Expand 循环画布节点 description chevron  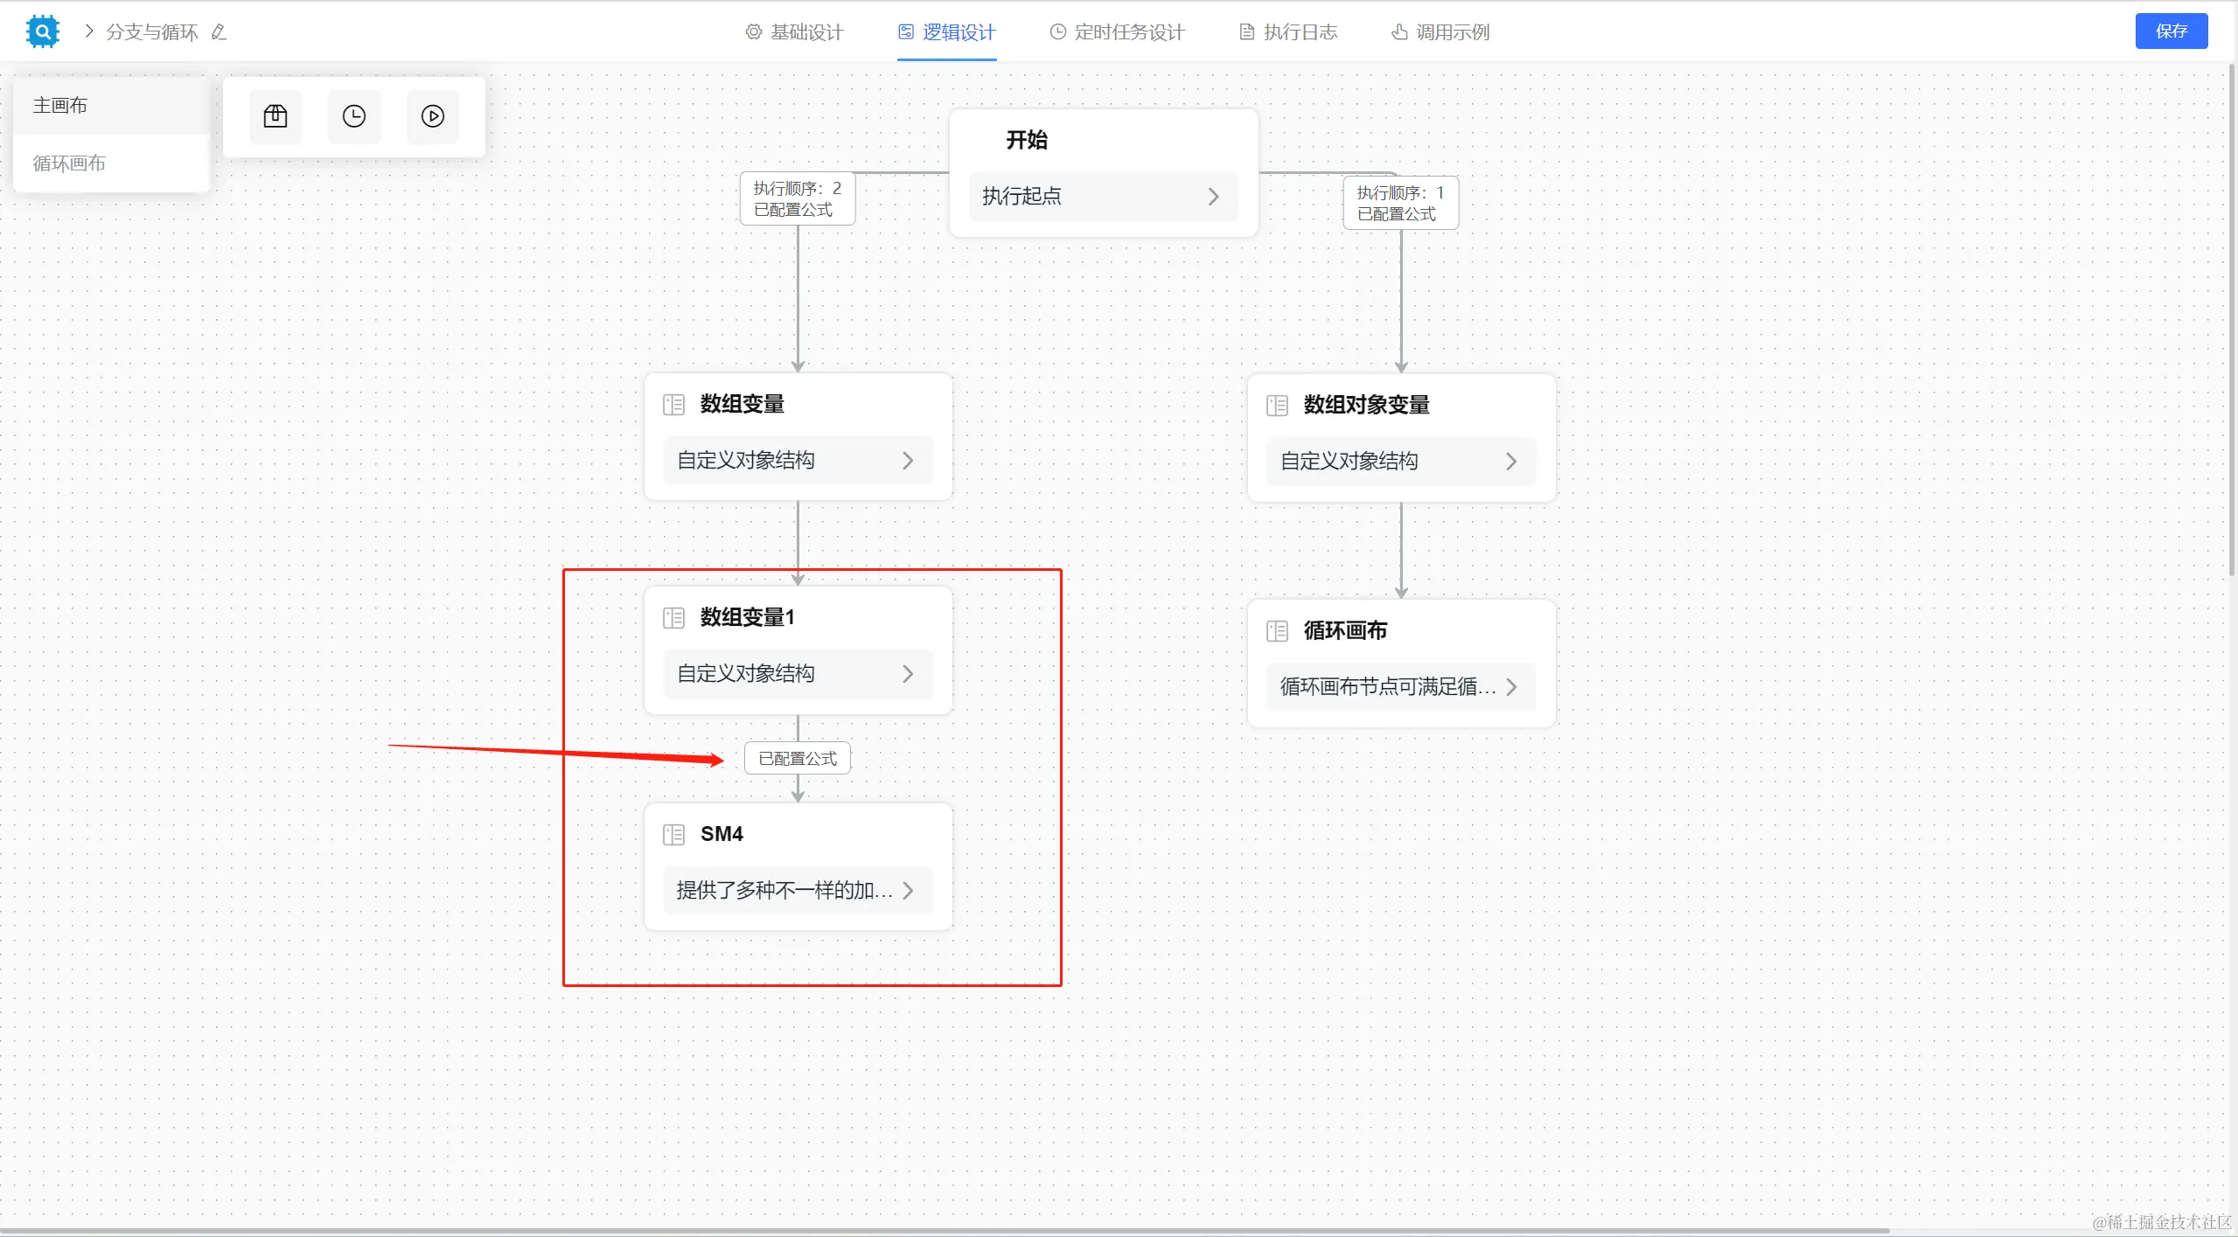1511,687
